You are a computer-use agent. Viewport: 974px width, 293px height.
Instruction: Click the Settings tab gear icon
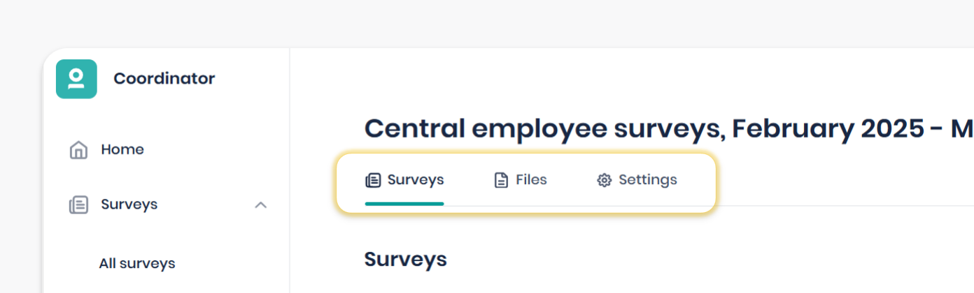[604, 181]
